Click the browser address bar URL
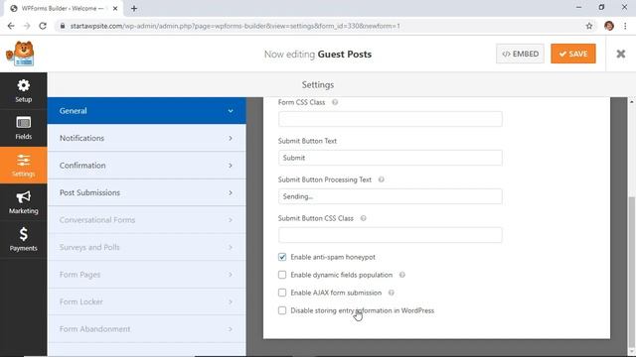 click(x=235, y=26)
